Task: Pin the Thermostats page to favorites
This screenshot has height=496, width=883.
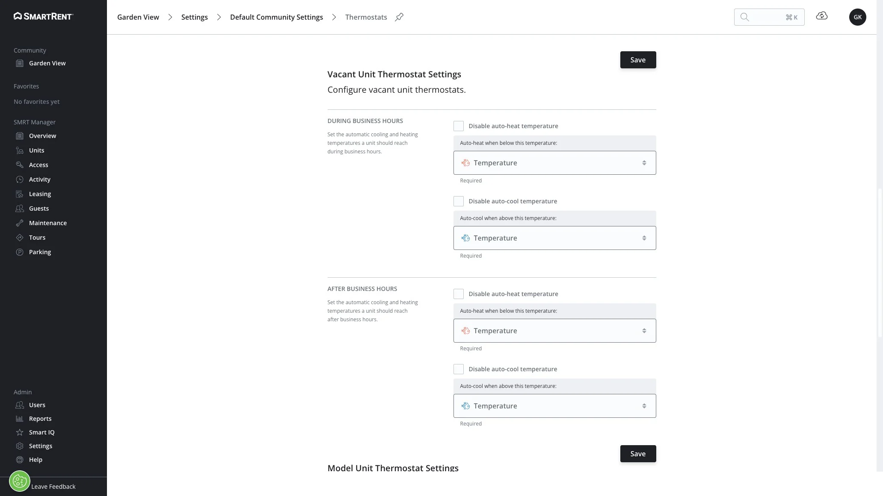Action: tap(399, 17)
